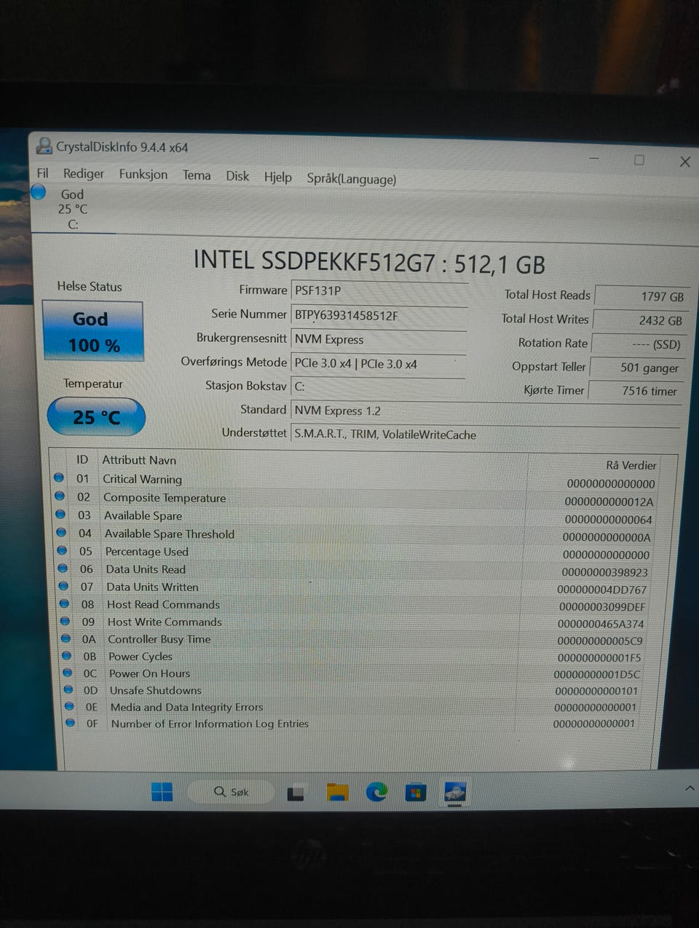Click Total Host Reads value 1797 GB

coord(641,296)
